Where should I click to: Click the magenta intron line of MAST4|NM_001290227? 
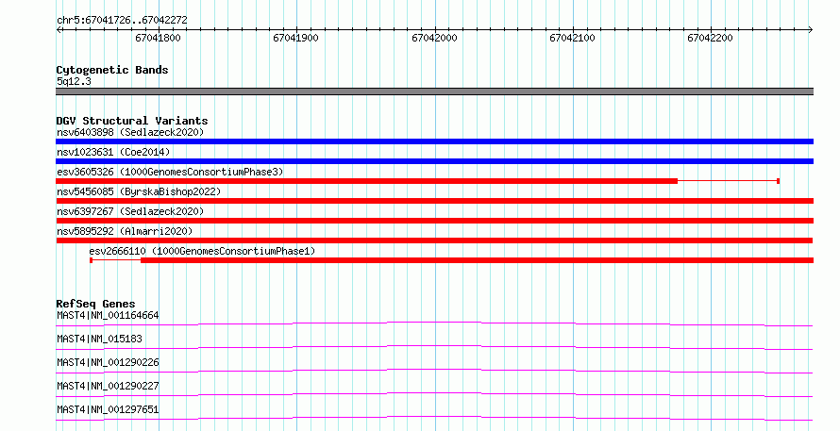434,393
